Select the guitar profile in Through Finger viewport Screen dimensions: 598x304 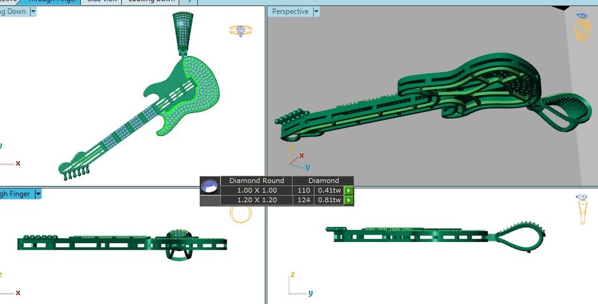[122, 244]
